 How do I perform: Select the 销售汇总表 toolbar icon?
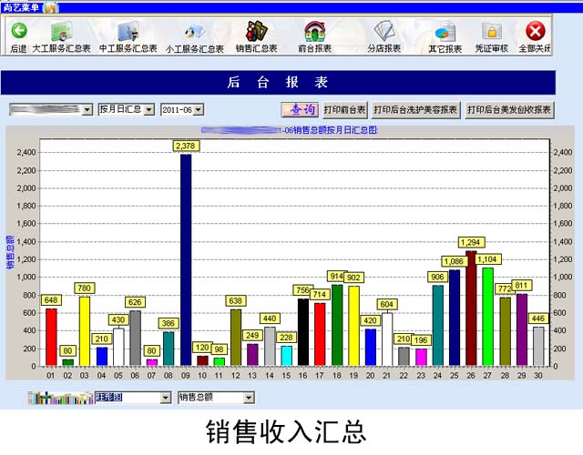(x=256, y=34)
